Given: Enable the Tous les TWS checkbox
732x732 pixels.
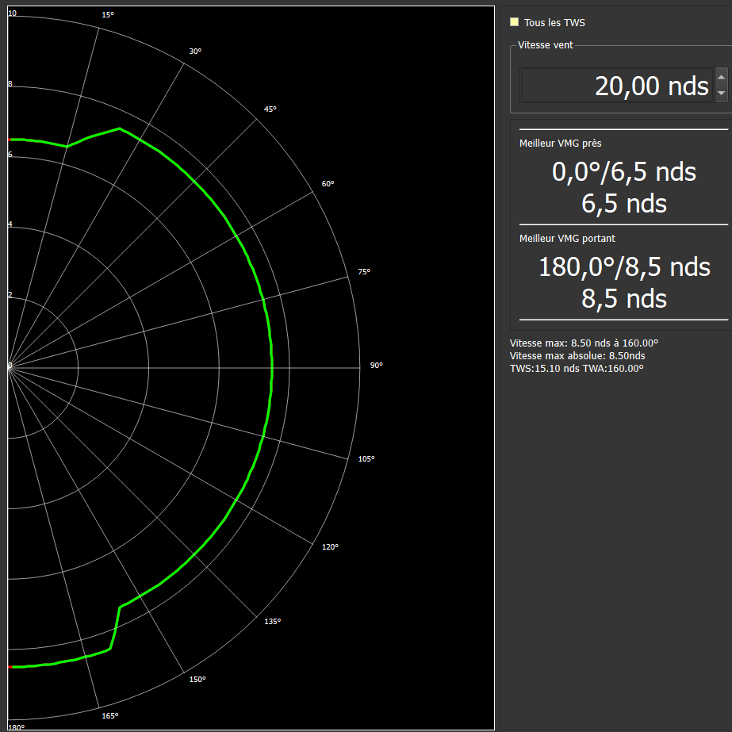Looking at the screenshot, I should (x=515, y=23).
